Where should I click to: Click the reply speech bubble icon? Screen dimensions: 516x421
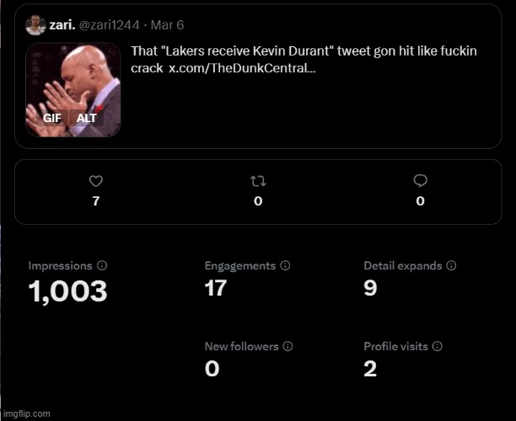420,181
